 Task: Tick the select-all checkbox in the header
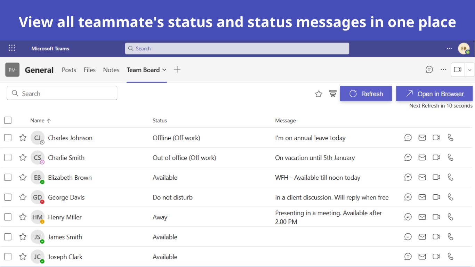[x=8, y=120]
